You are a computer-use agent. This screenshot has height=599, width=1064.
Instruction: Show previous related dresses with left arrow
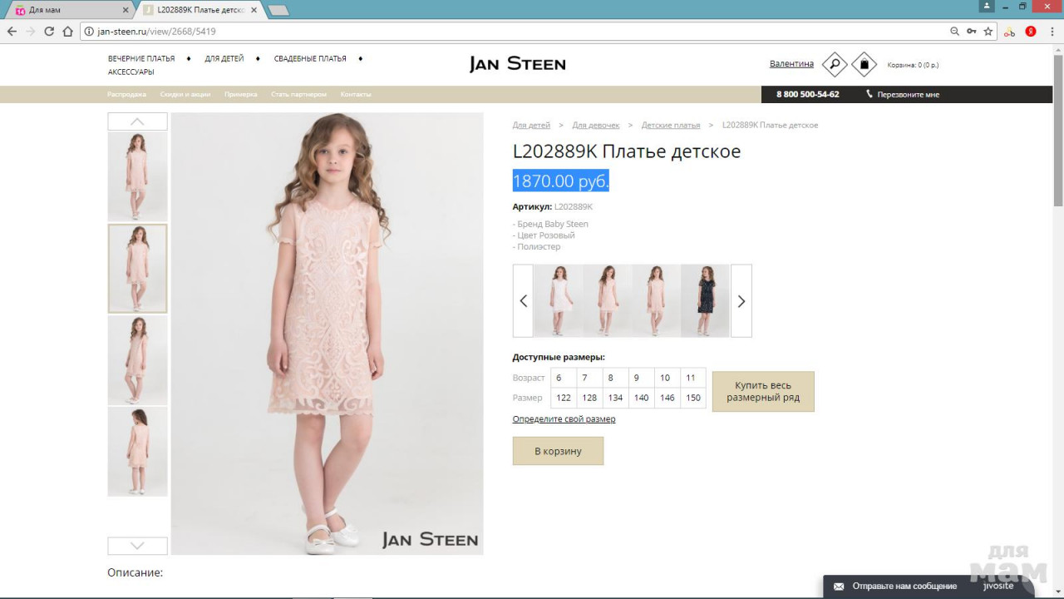[523, 301]
